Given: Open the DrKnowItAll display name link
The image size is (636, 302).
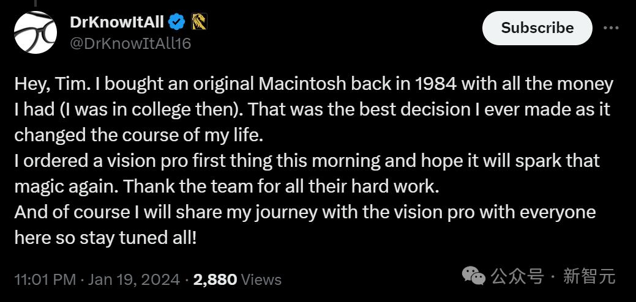Looking at the screenshot, I should pyautogui.click(x=117, y=23).
